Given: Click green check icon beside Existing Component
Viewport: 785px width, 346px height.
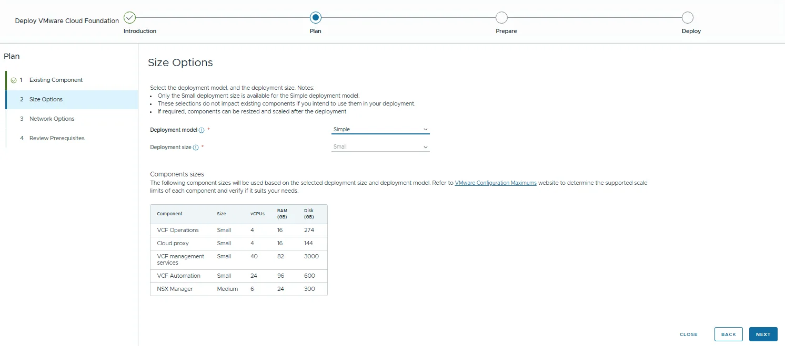Looking at the screenshot, I should (x=14, y=80).
